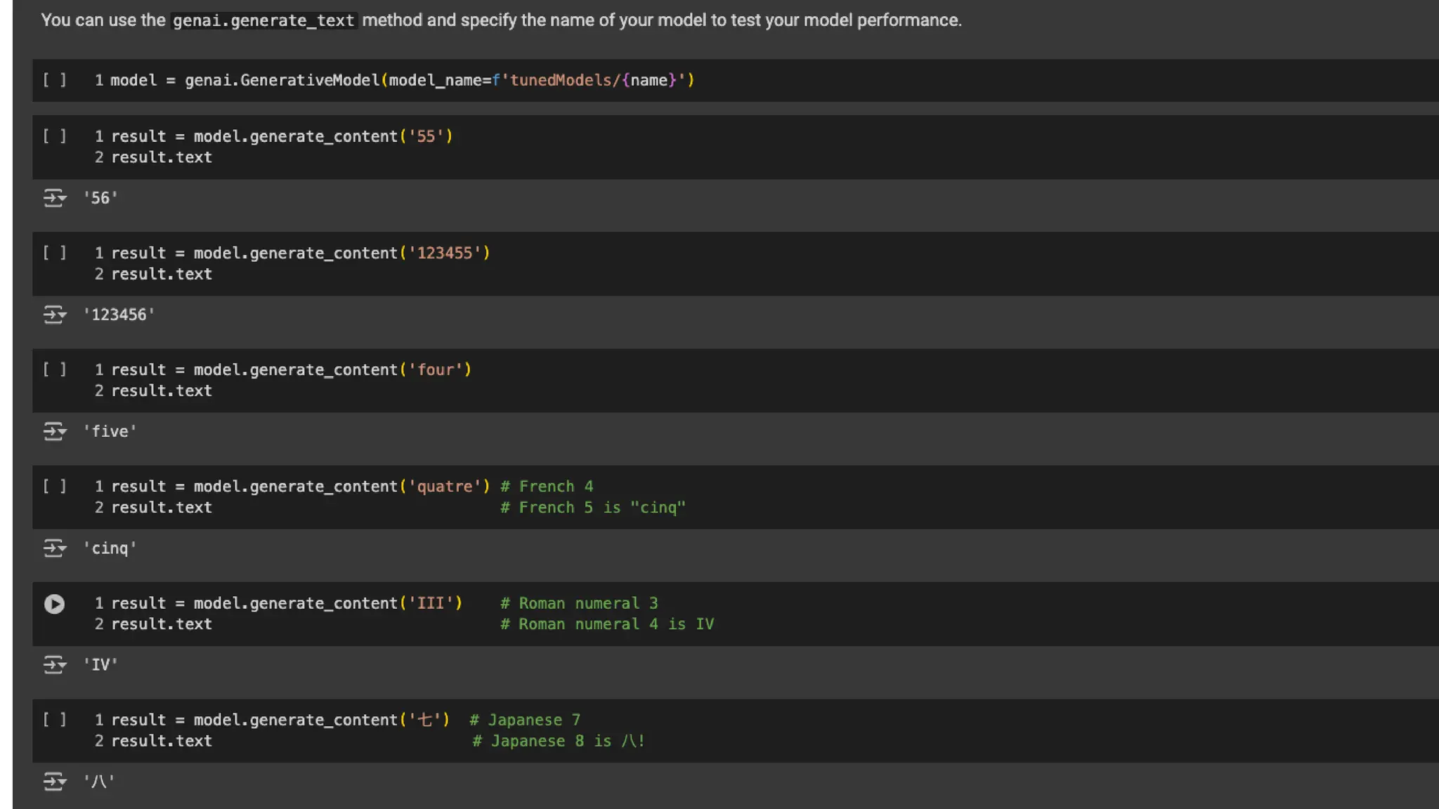Click the output options icon beside 'IV'

click(54, 664)
